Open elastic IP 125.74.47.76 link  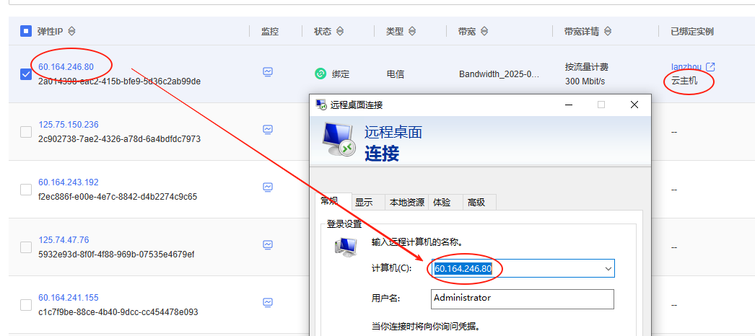coord(64,240)
